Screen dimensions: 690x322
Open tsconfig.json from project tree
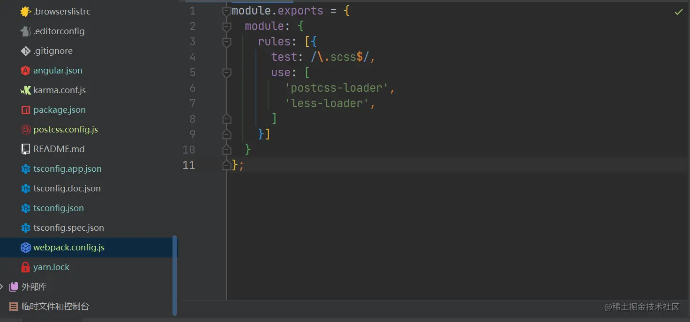coord(59,208)
